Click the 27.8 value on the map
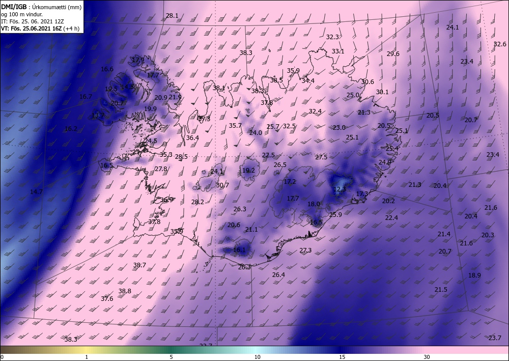This screenshot has width=509, height=361. tap(161, 169)
